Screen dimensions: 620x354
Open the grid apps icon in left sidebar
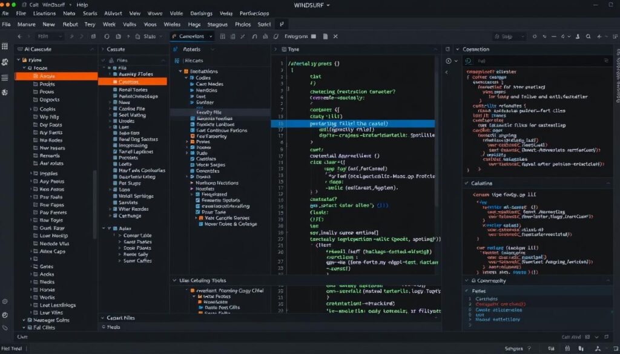coord(5,46)
